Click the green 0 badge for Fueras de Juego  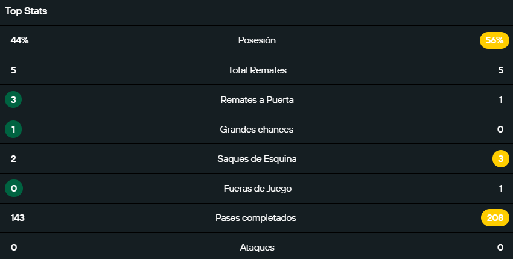tap(13, 189)
